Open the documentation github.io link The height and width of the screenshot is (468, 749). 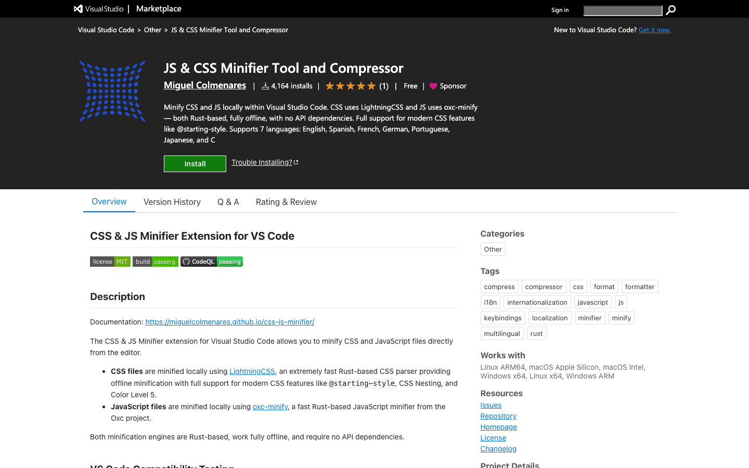(x=230, y=322)
